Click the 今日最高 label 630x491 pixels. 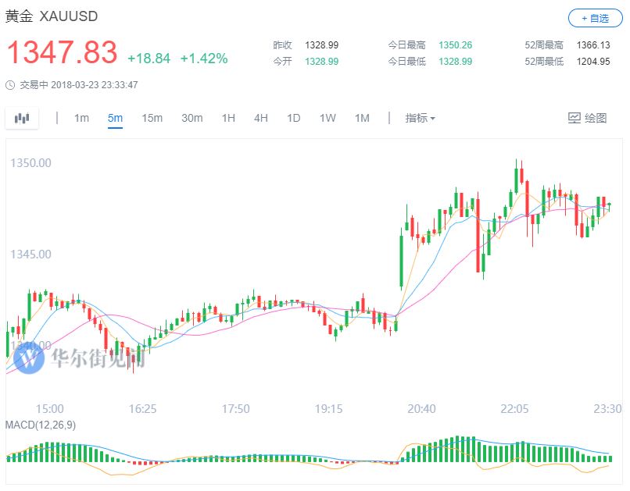point(406,45)
